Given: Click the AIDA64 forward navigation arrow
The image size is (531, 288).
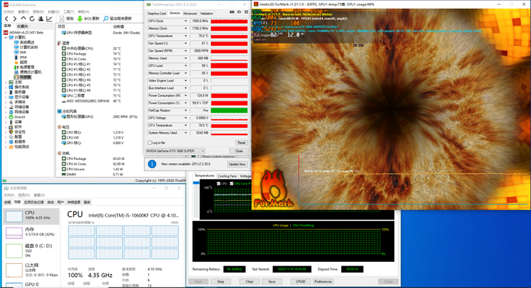Looking at the screenshot, I should click(15, 19).
